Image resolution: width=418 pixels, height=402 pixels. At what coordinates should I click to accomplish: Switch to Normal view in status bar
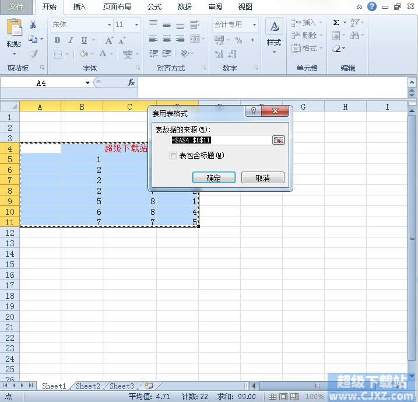272,396
